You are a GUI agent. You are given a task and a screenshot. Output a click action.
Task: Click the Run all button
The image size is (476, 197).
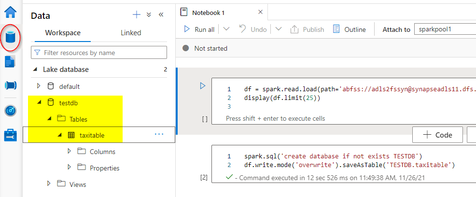tap(199, 29)
